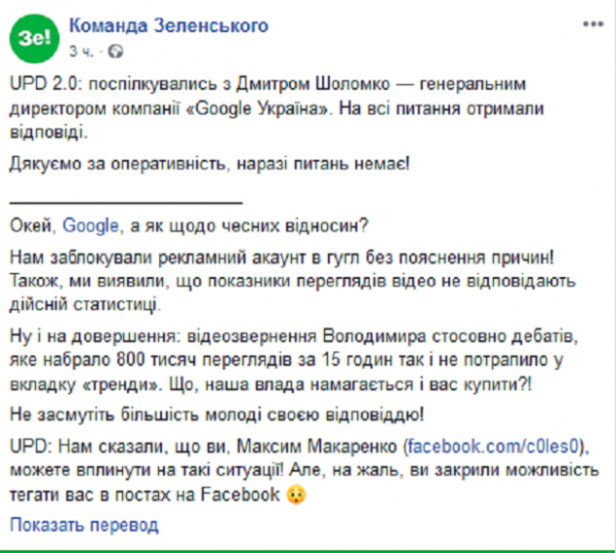616x553 pixels.
Task: Click the public audience globe icon
Action: point(116,49)
